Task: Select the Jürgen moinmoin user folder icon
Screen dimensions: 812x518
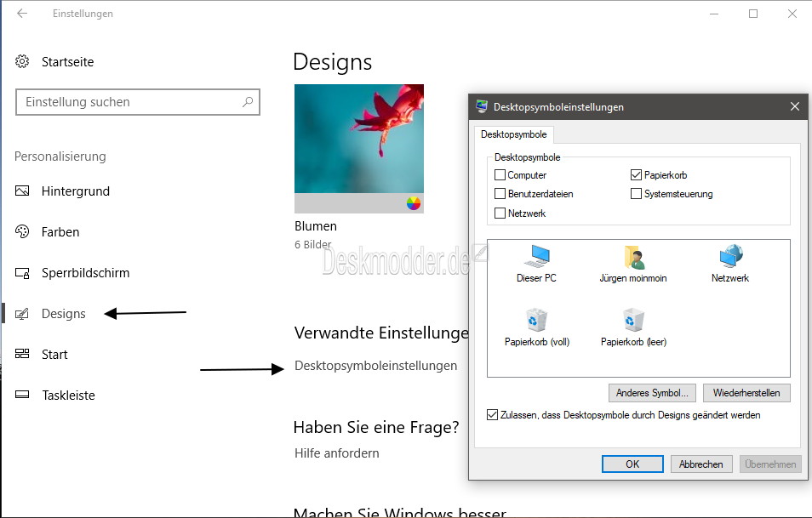Action: click(x=634, y=257)
